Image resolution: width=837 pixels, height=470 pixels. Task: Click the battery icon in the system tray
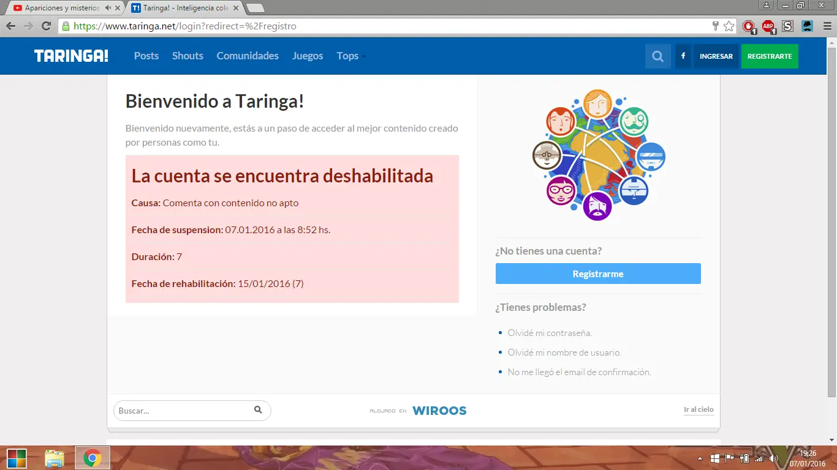tap(744, 458)
